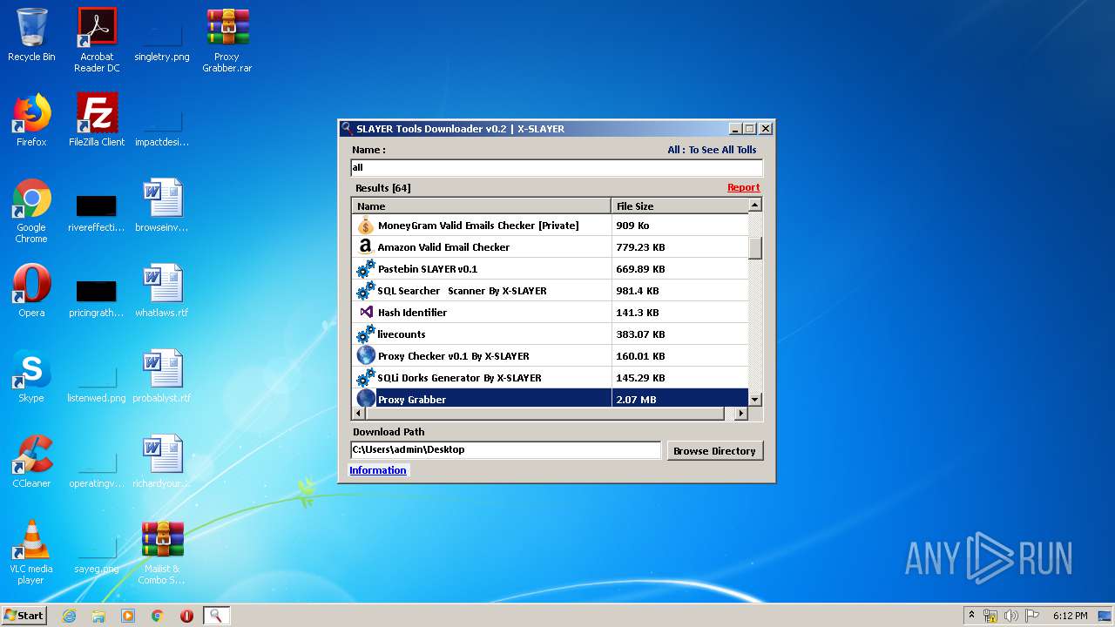Select 'Proxy Checker v0.1 By X-SLAYER' text
The width and height of the screenshot is (1115, 627).
point(453,356)
